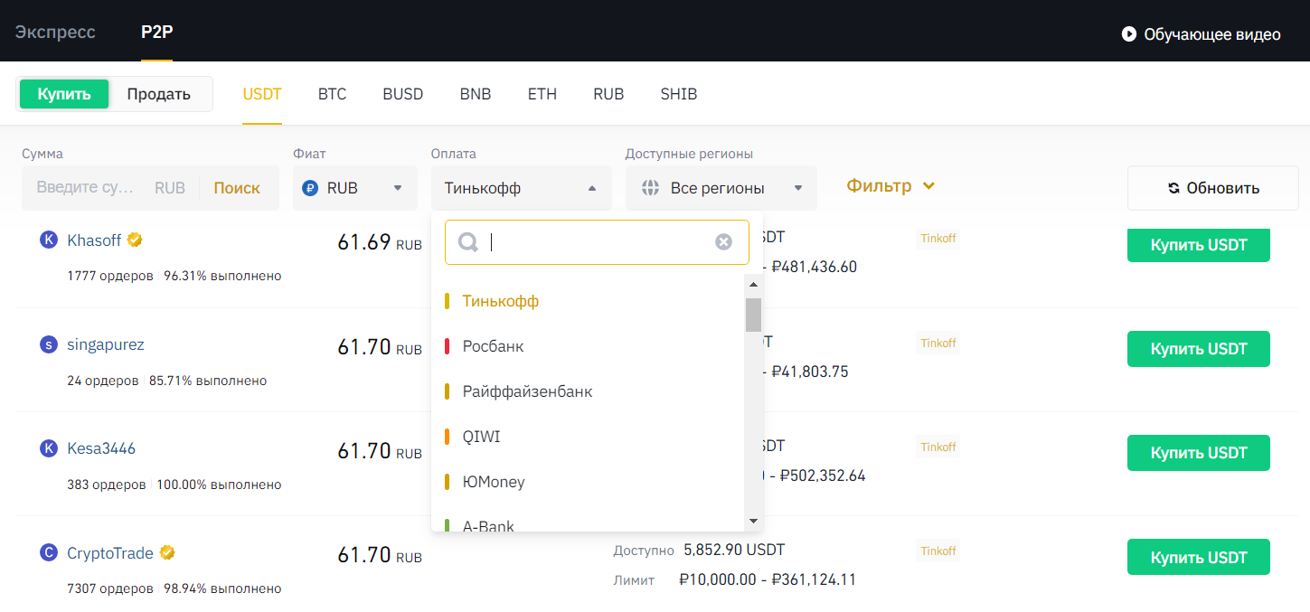Viewport: 1310px width, 612px height.
Task: Click the payment list scroll-up arrow
Action: click(x=753, y=285)
